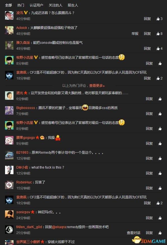Image resolution: width=167 pixels, height=245 pixels.
Task: Switch to 热门 comments tab
Action: pyautogui.click(x=20, y=5)
